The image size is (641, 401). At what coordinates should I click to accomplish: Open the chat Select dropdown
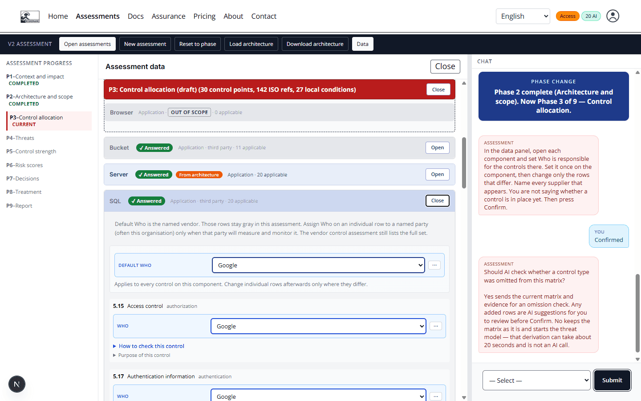(536, 381)
